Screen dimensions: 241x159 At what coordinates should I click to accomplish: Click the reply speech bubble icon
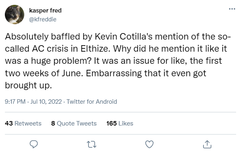click(34, 144)
